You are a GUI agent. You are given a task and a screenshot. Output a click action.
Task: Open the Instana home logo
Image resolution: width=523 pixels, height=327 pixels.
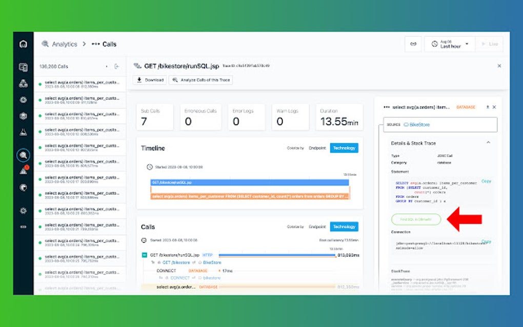[23, 44]
